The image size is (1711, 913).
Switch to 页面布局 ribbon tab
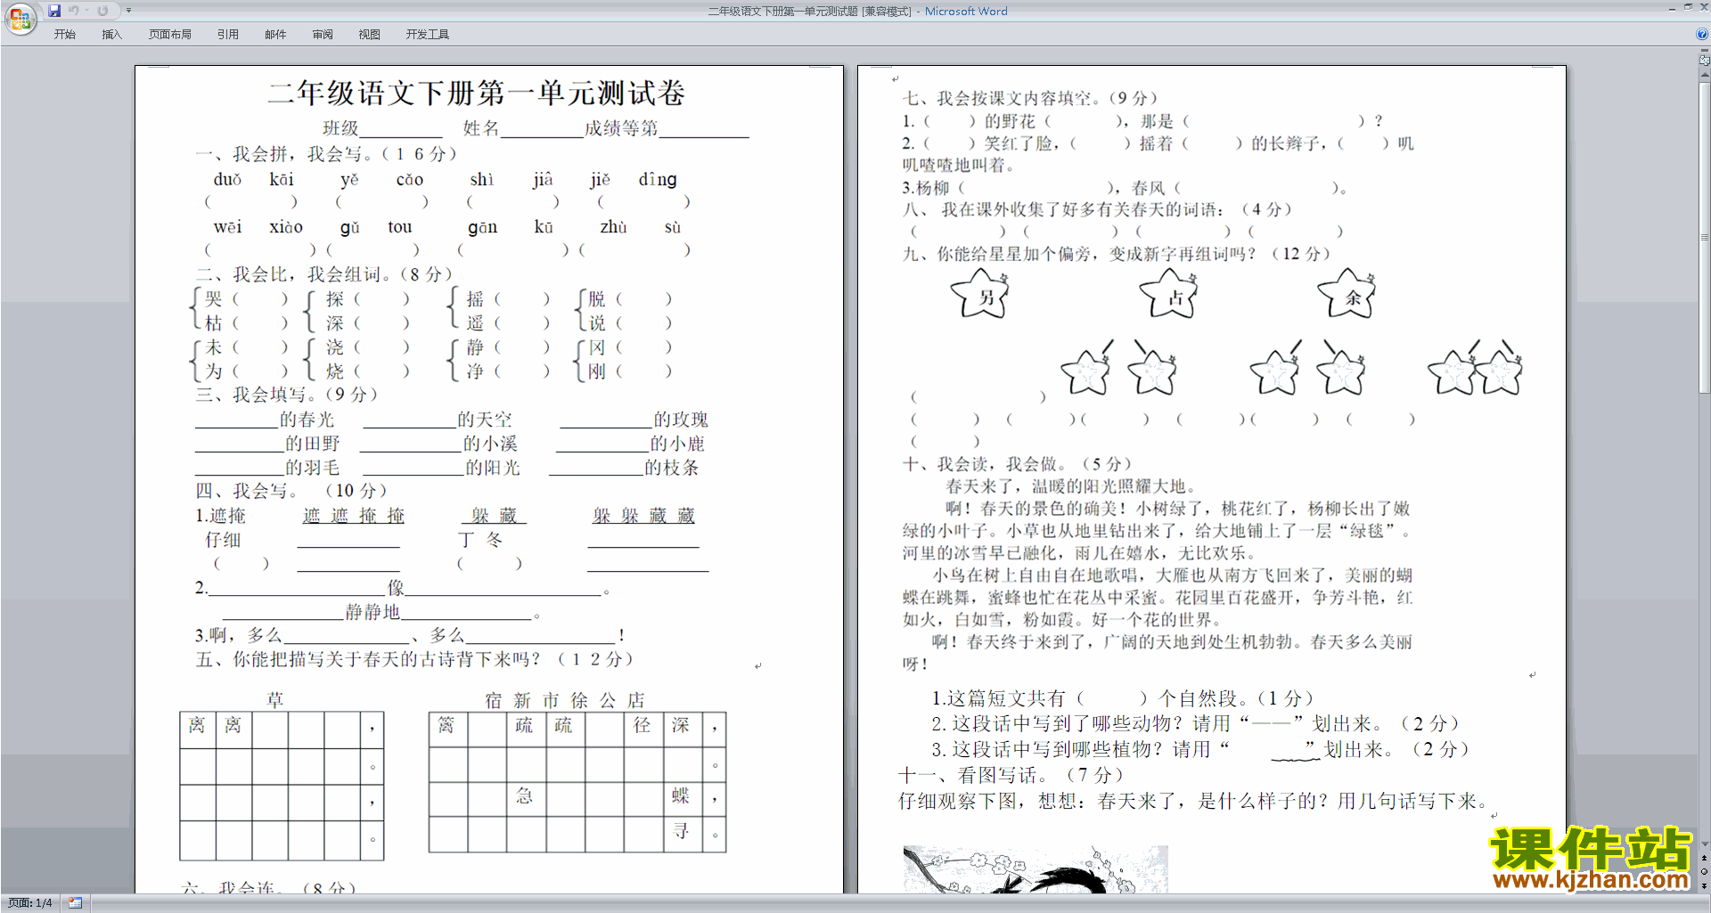tap(170, 35)
